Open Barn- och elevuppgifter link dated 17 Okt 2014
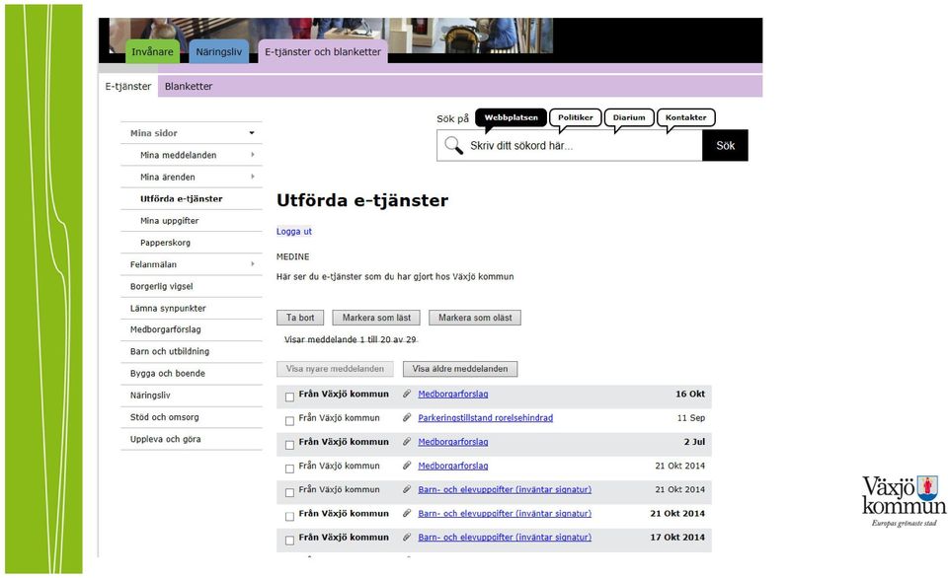This screenshot has width=948, height=578. click(x=505, y=537)
